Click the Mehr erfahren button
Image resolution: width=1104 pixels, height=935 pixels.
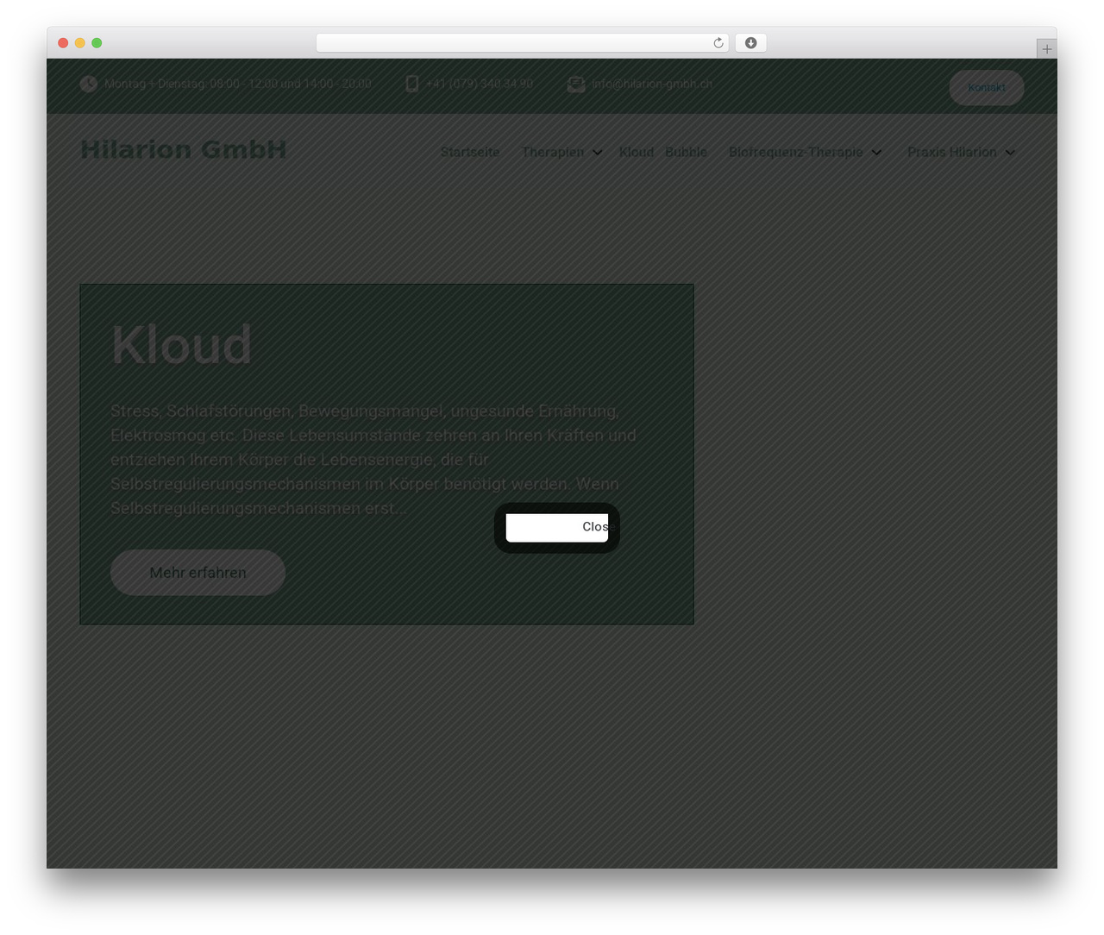[x=198, y=573]
